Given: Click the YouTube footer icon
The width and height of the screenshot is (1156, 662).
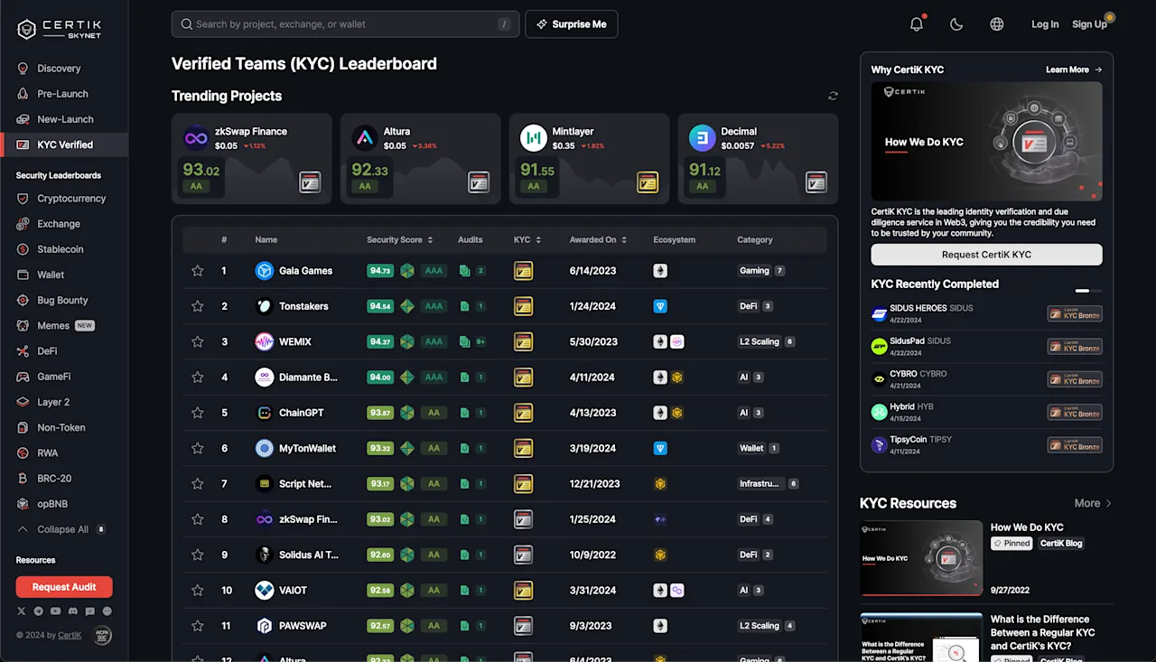Looking at the screenshot, I should [x=56, y=611].
